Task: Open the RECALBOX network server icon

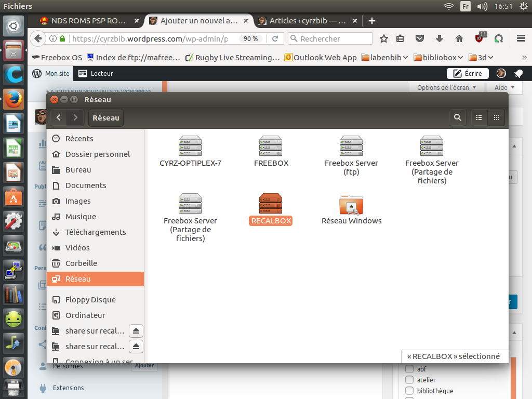Action: (270, 204)
